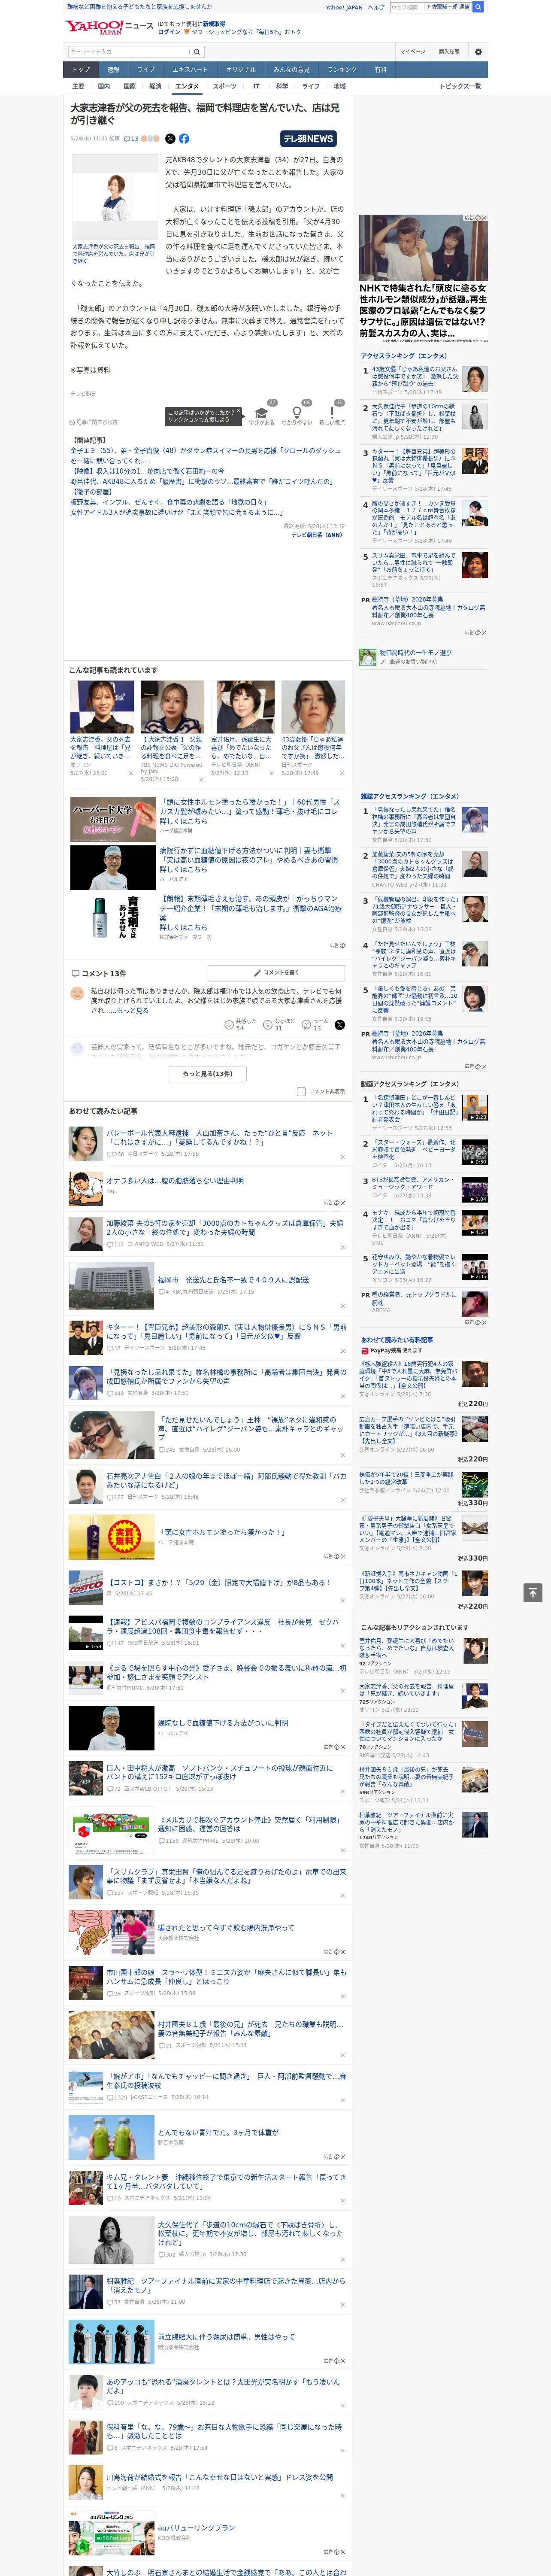The width and height of the screenshot is (551, 2576).
Task: Click the ログイン link
Action: [169, 32]
